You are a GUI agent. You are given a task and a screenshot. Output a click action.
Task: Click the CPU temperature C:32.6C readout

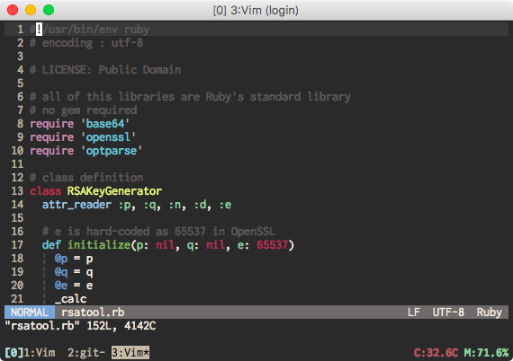click(x=436, y=353)
